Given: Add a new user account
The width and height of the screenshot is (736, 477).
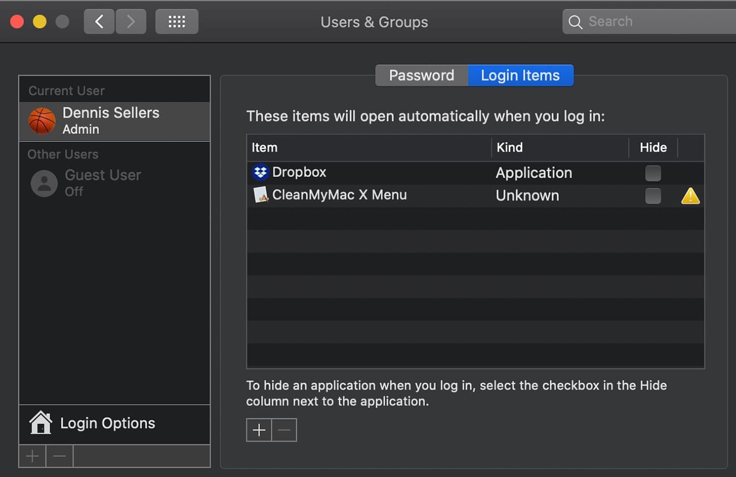Looking at the screenshot, I should pos(32,456).
